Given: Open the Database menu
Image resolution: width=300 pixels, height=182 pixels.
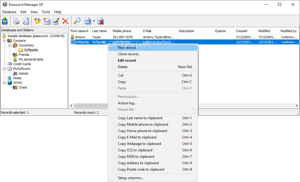Looking at the screenshot, I should (9, 12).
